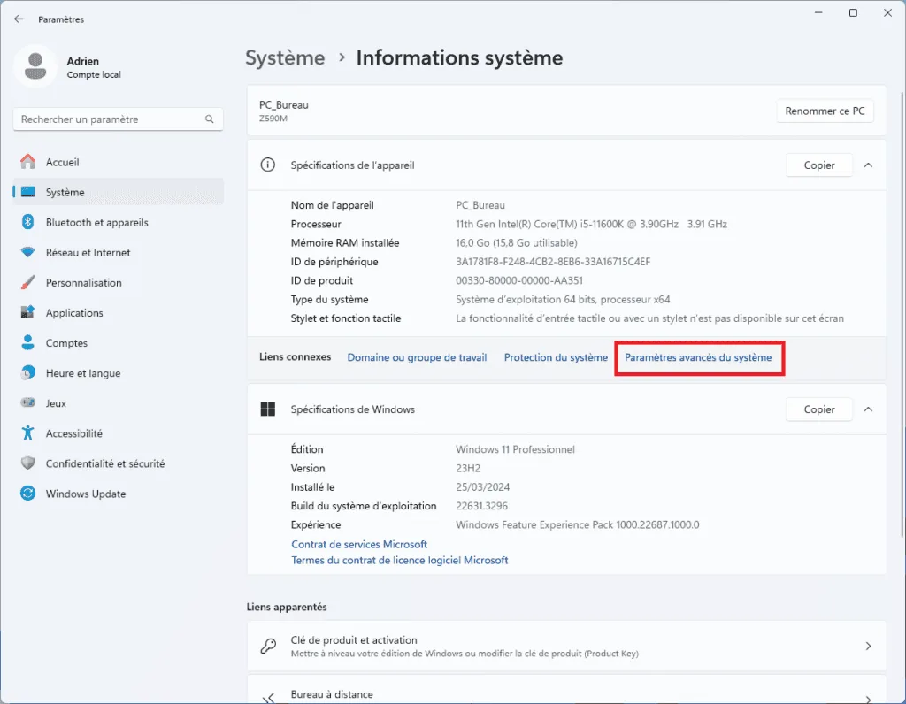
Task: Click the Système d'exploitation 64 bits value
Action: pos(563,300)
